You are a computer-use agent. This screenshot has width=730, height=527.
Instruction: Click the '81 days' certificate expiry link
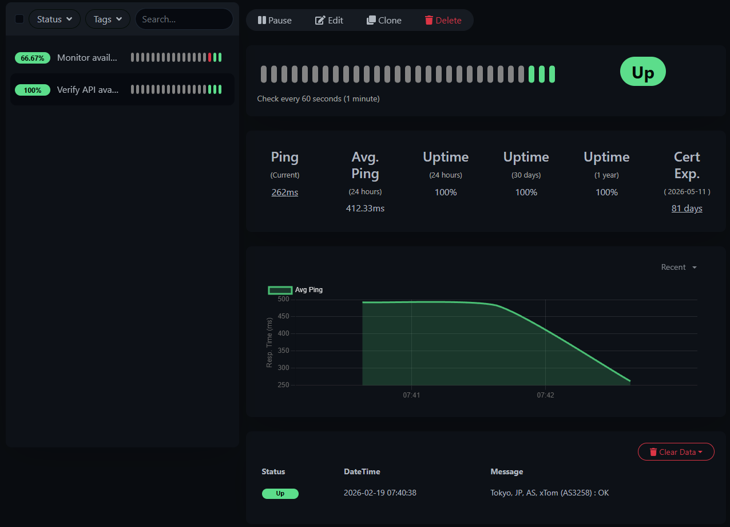[x=687, y=208]
